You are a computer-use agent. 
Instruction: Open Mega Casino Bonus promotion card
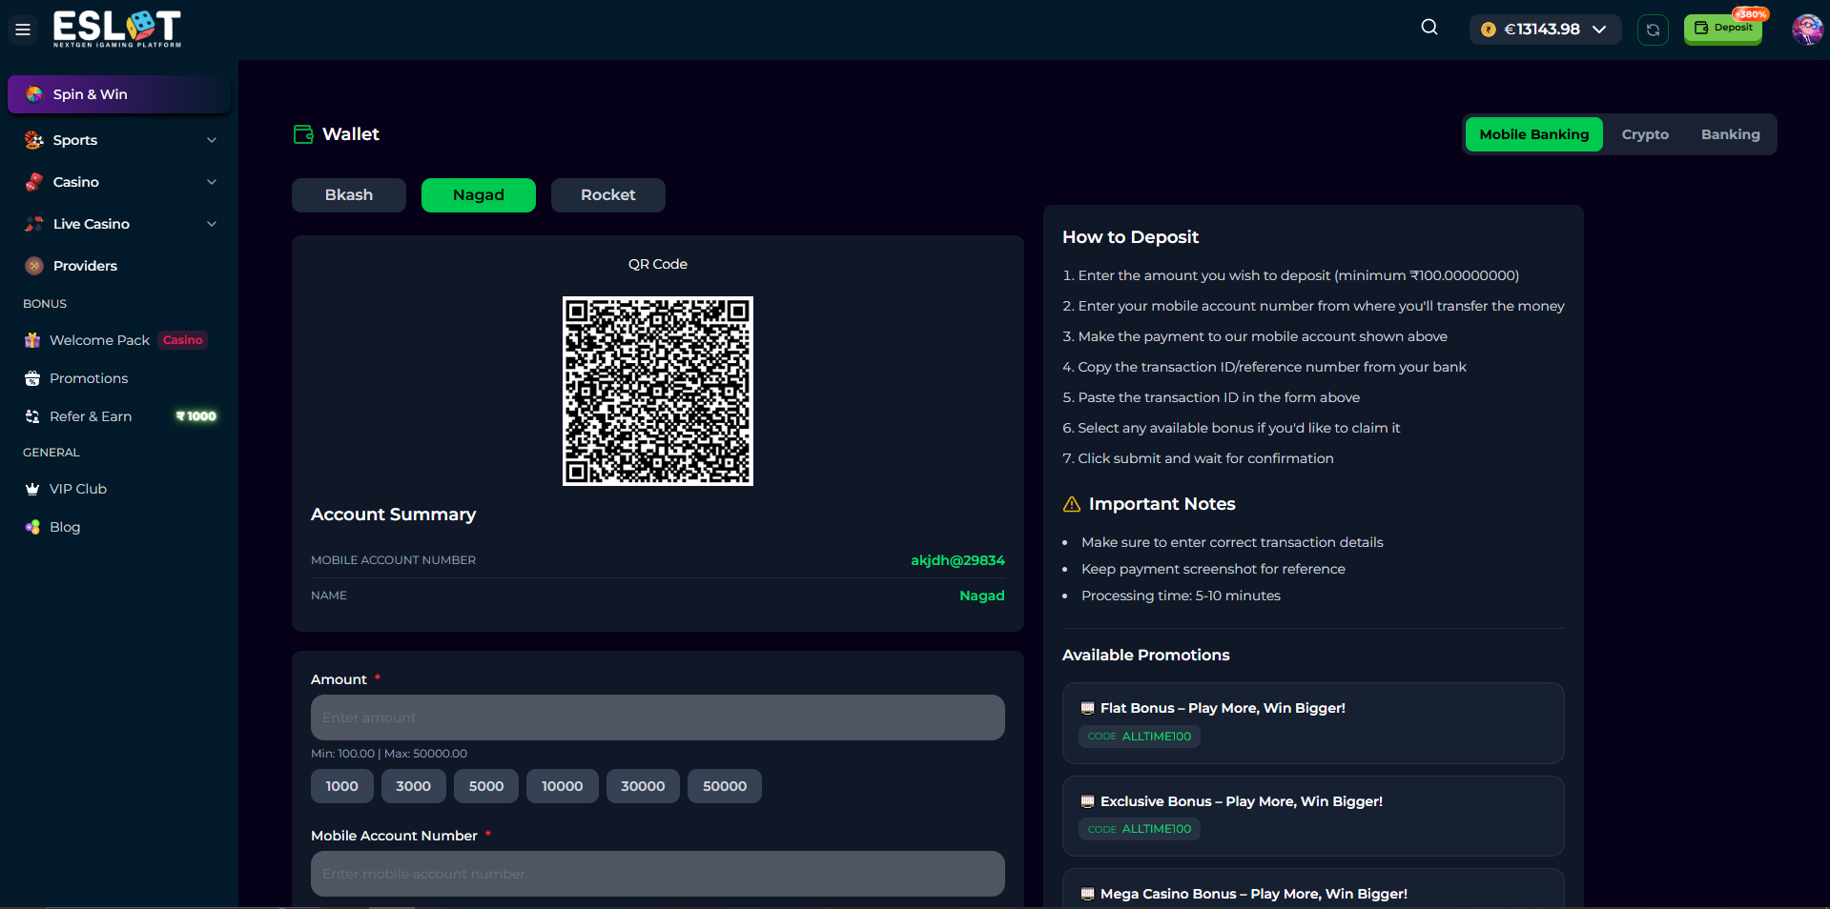pos(1313,888)
